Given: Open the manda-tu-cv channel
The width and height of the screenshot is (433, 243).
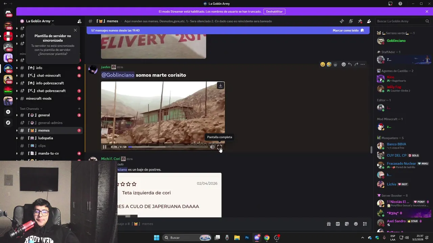Looking at the screenshot, I should [50, 153].
